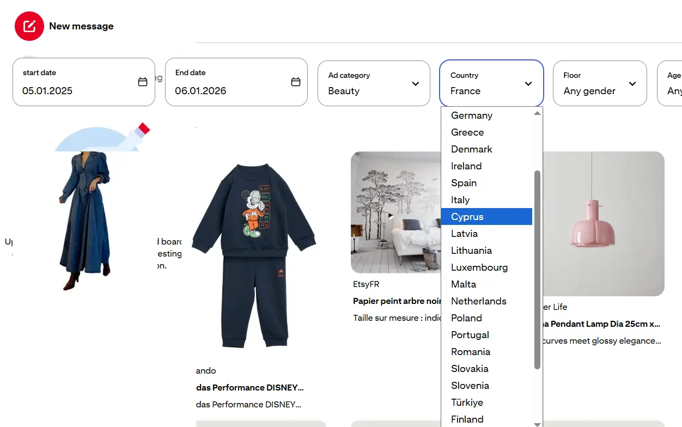Choose Germany from the country list
The width and height of the screenshot is (682, 427).
coord(471,115)
